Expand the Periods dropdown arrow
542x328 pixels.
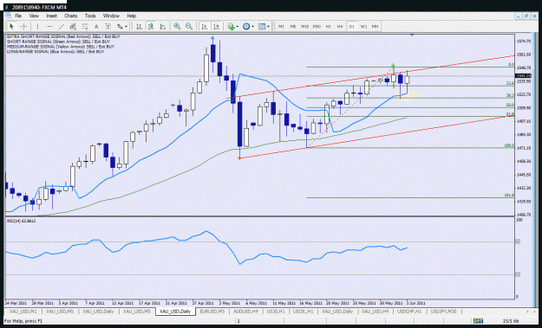point(252,27)
